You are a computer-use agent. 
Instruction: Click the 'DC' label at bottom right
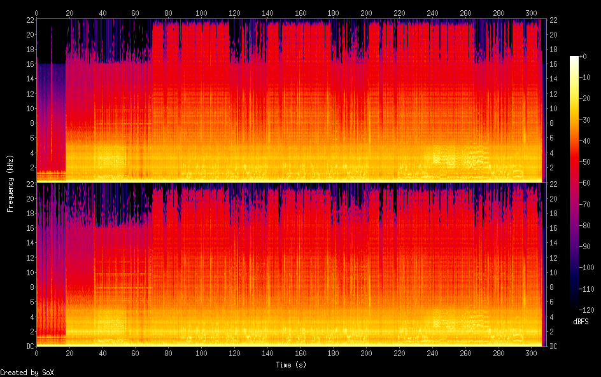(553, 346)
